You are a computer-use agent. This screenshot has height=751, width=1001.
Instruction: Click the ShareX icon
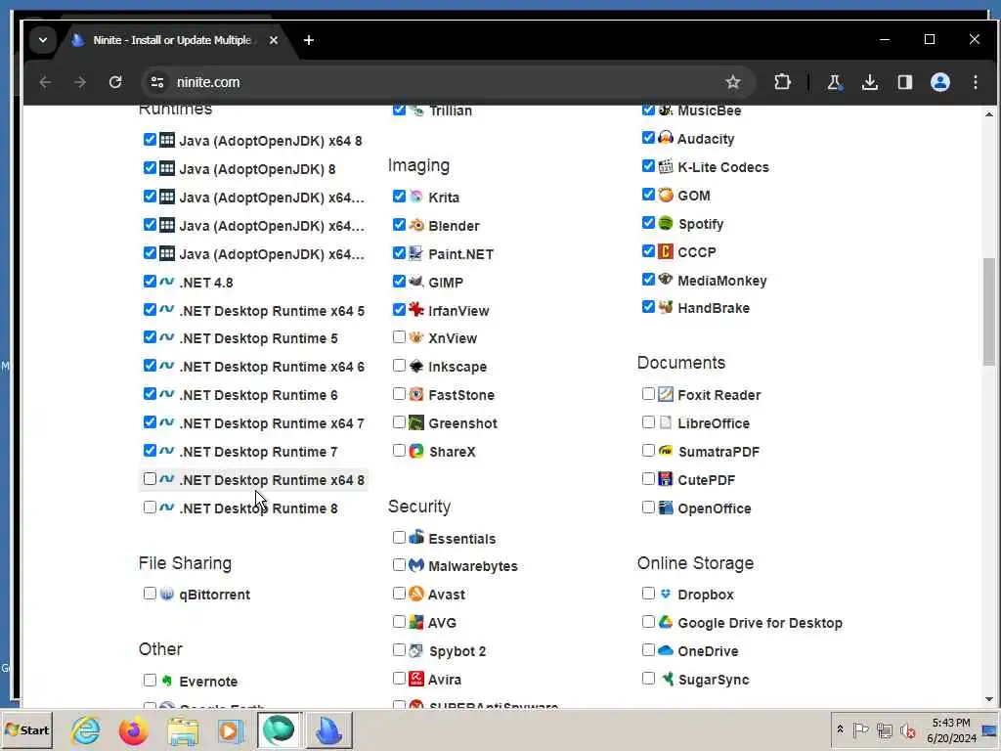point(416,451)
